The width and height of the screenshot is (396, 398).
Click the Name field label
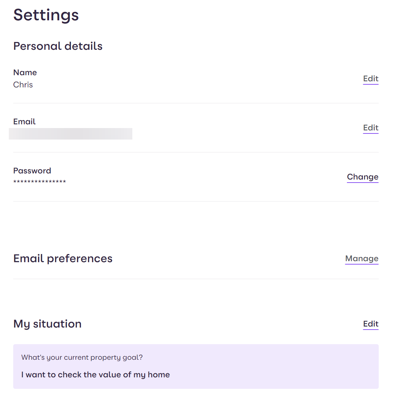(x=25, y=72)
